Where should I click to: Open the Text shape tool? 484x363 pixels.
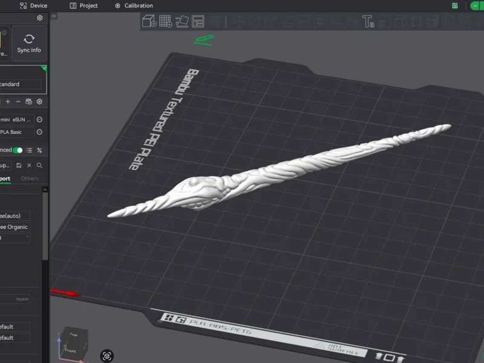point(368,22)
